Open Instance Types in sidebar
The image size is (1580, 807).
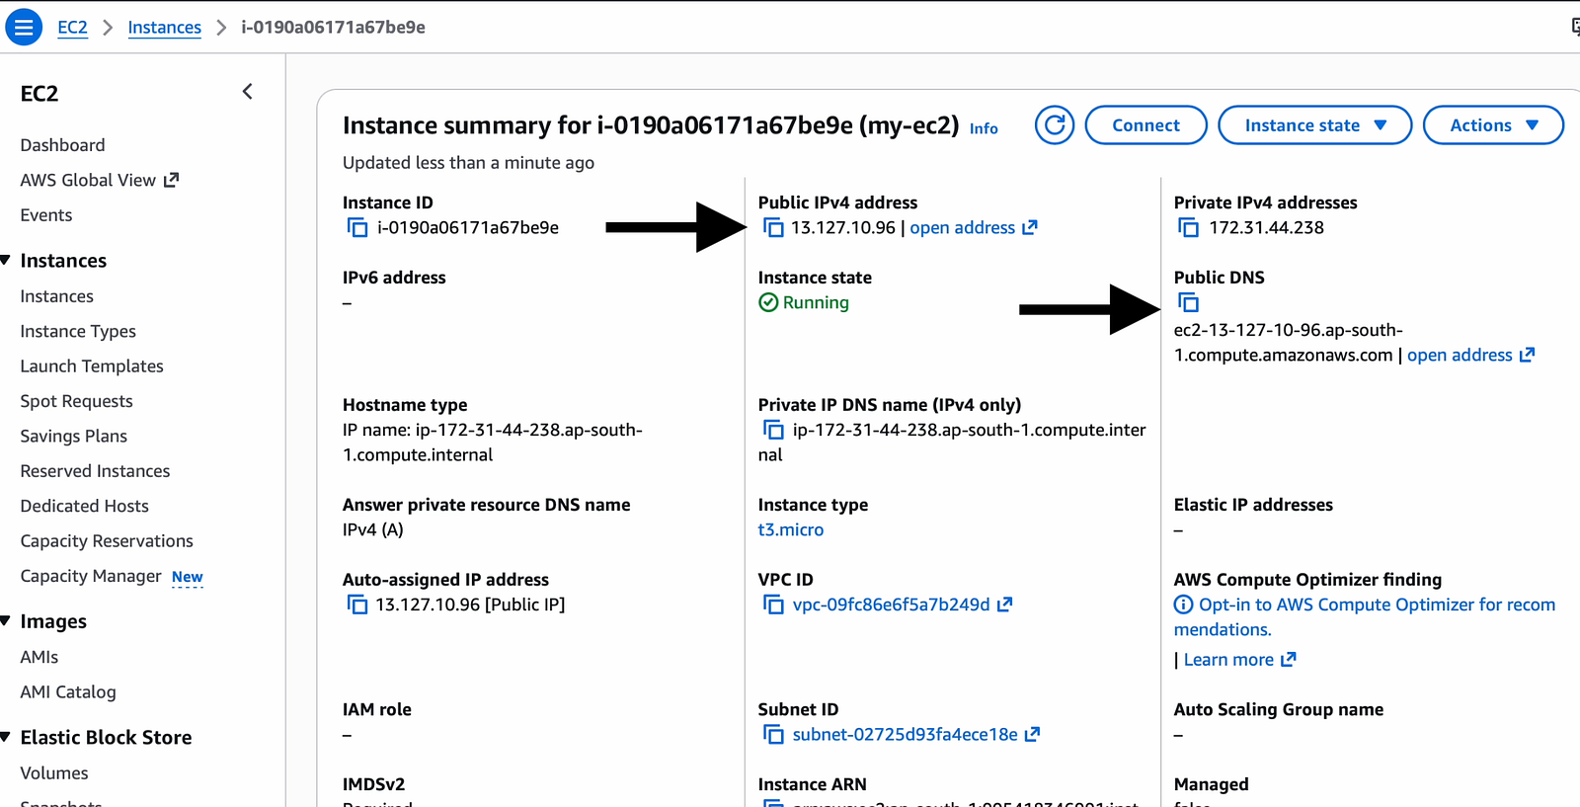[78, 332]
